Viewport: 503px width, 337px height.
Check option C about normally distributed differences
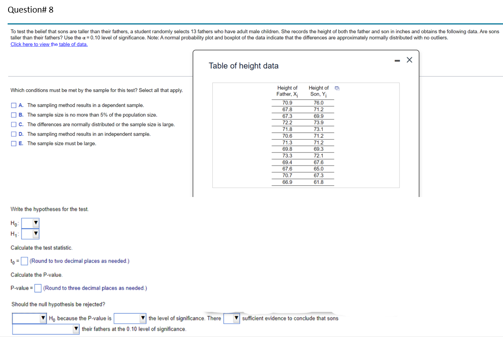14,124
